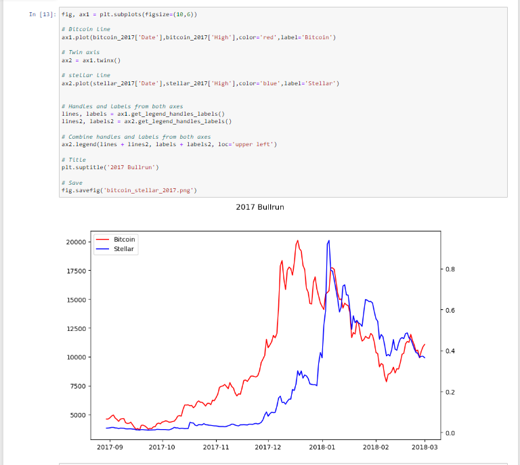
Task: Click the ax2.plot stellar_2017 code line
Action: [x=200, y=83]
